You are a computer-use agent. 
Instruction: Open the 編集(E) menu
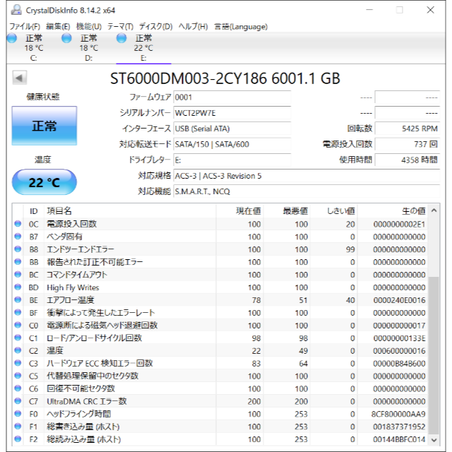(58, 27)
